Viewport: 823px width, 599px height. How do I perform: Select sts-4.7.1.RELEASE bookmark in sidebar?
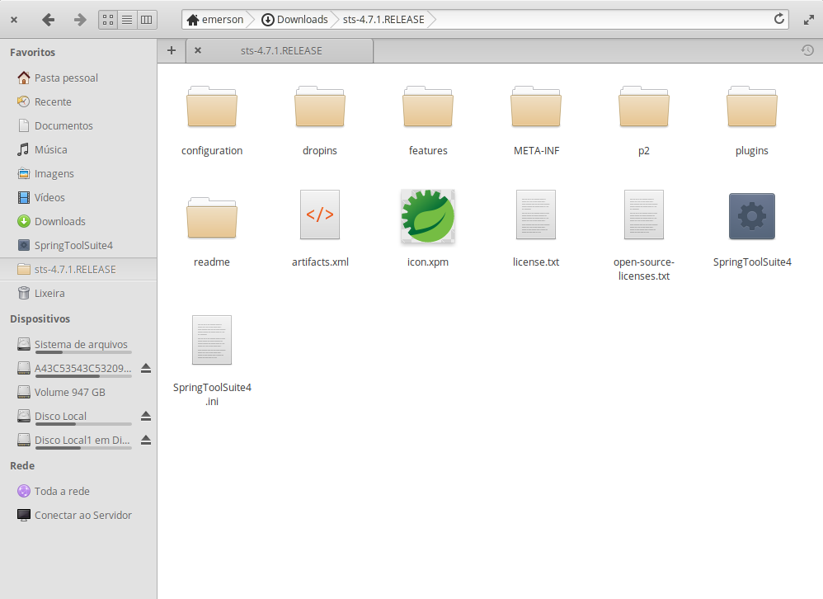coord(78,269)
